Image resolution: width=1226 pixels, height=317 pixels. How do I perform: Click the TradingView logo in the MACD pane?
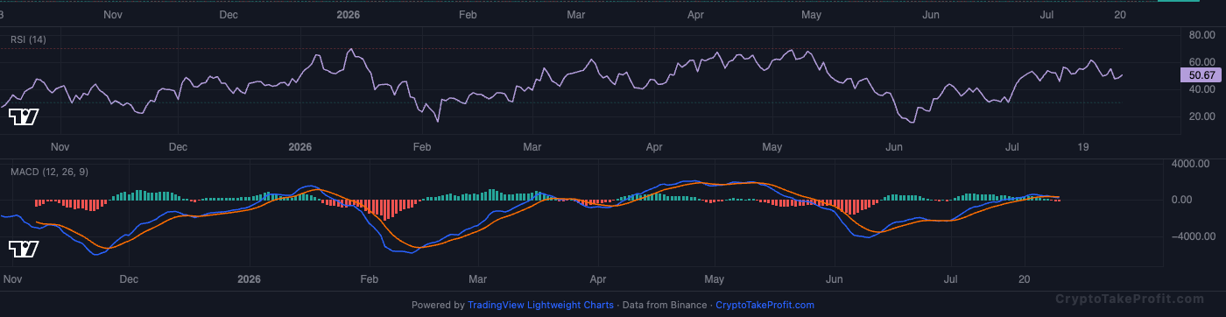pos(24,250)
